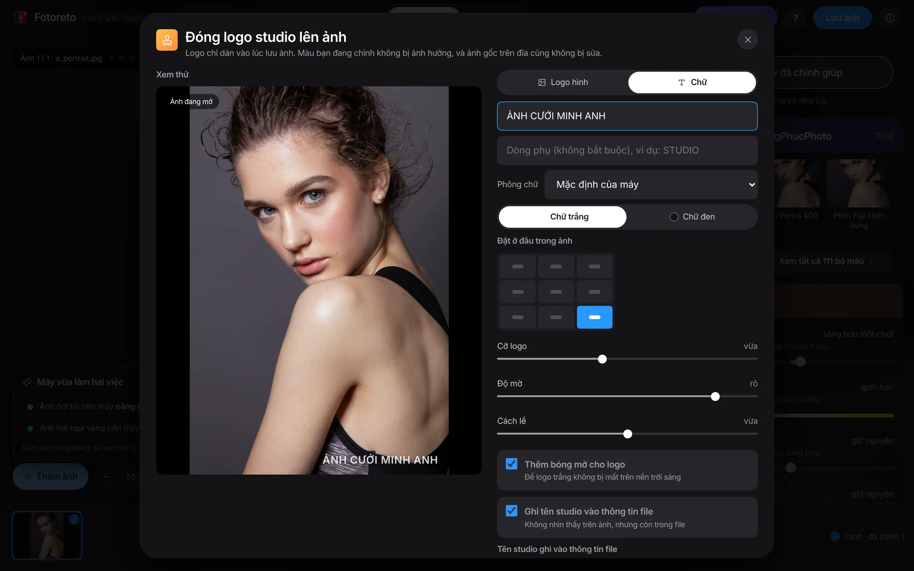Switch to the Chữ tab
This screenshot has height=571, width=914.
pyautogui.click(x=692, y=82)
